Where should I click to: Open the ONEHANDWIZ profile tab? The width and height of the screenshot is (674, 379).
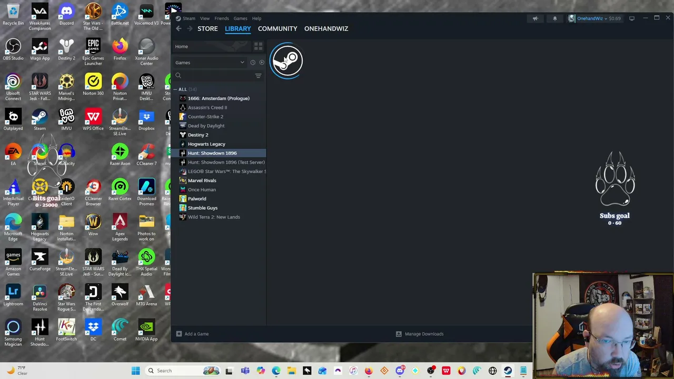point(326,28)
